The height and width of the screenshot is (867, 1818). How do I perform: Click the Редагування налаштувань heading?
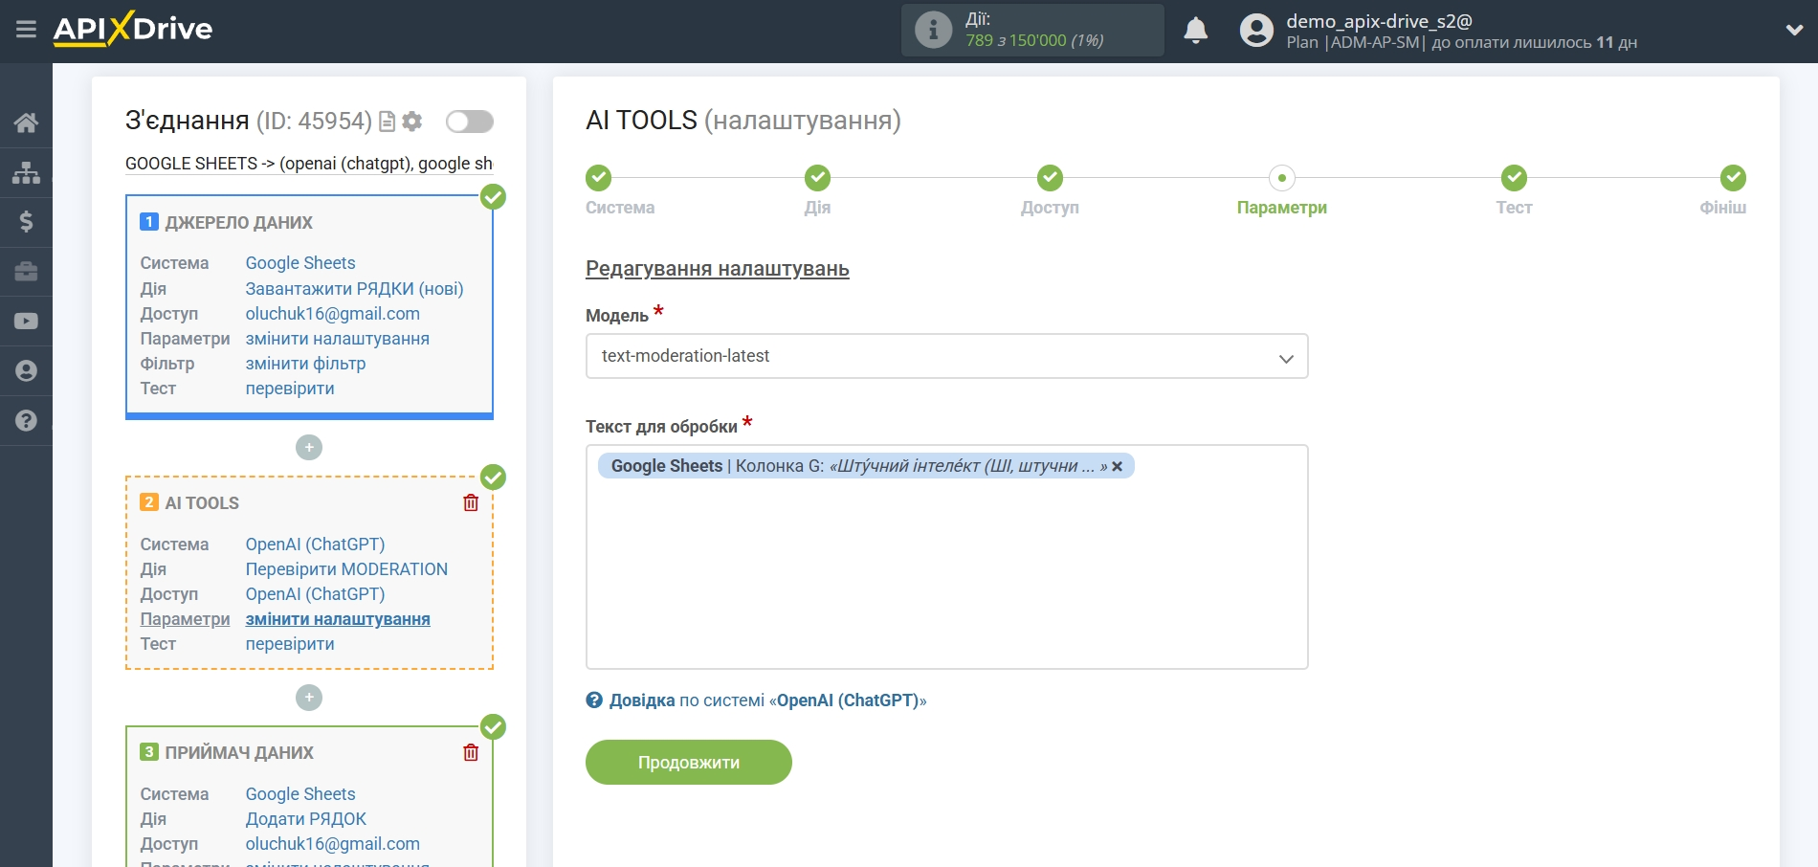coord(718,269)
